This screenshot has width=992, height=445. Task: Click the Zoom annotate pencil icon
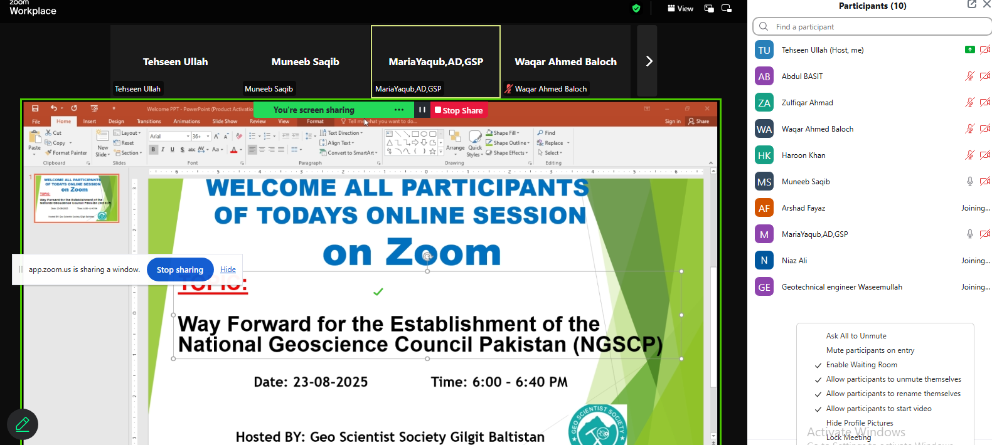[x=23, y=425]
